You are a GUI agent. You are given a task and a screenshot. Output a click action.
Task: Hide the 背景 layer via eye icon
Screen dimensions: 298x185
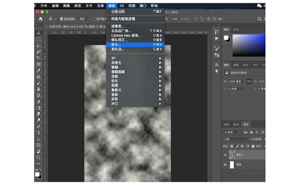(225, 165)
